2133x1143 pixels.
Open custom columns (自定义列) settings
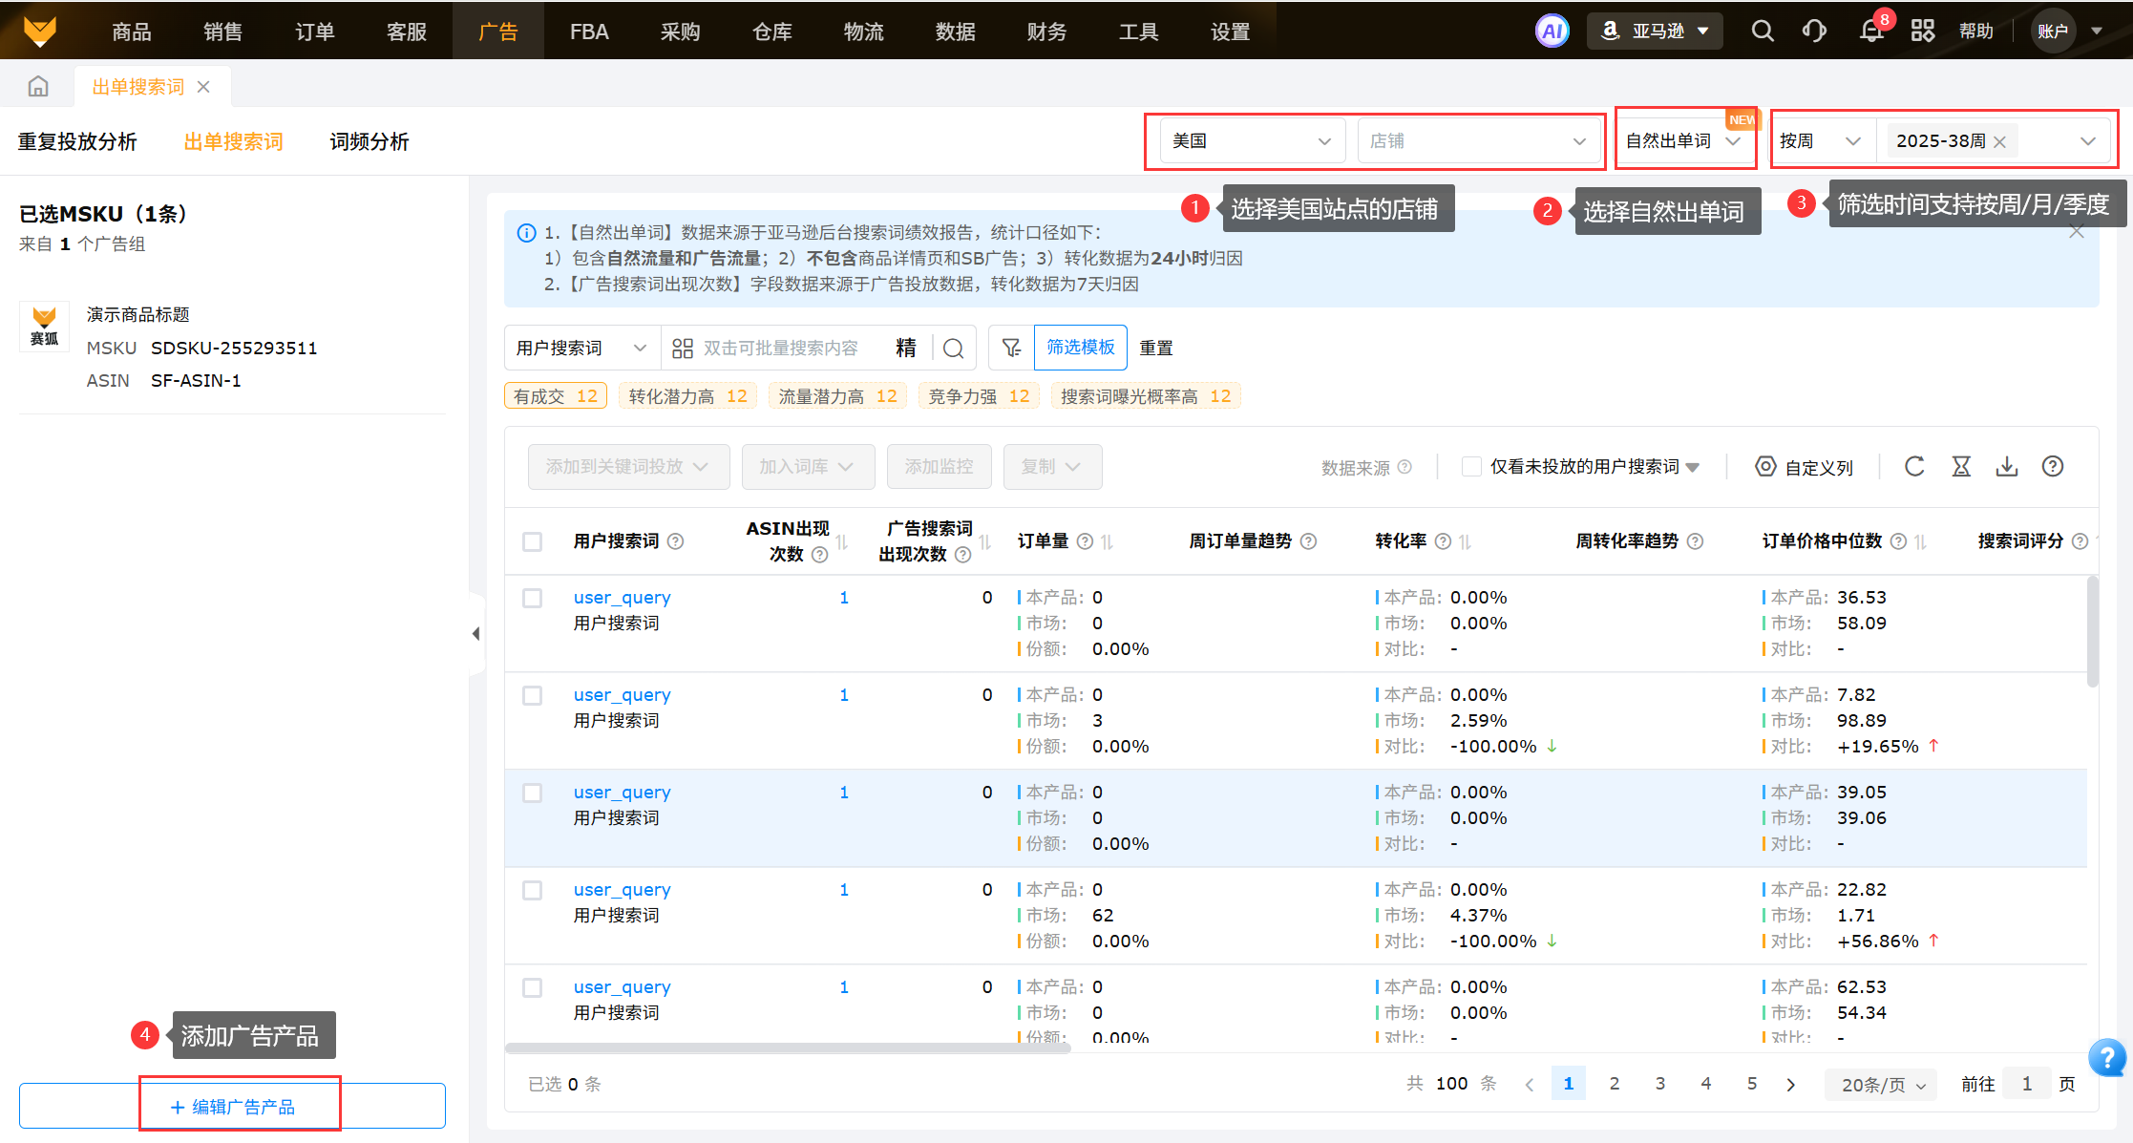[x=1805, y=467]
